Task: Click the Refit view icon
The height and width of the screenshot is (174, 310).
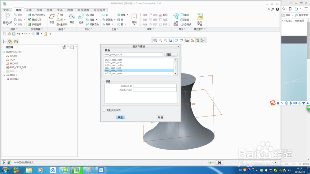Action: click(x=155, y=40)
